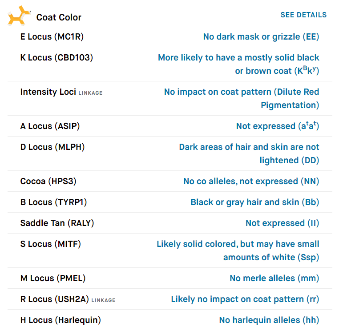The image size is (339, 335).
Task: Open Black or gray hair and skin (Bb)
Action: pyautogui.click(x=255, y=202)
